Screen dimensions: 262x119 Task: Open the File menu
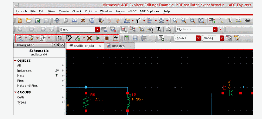point(33,11)
